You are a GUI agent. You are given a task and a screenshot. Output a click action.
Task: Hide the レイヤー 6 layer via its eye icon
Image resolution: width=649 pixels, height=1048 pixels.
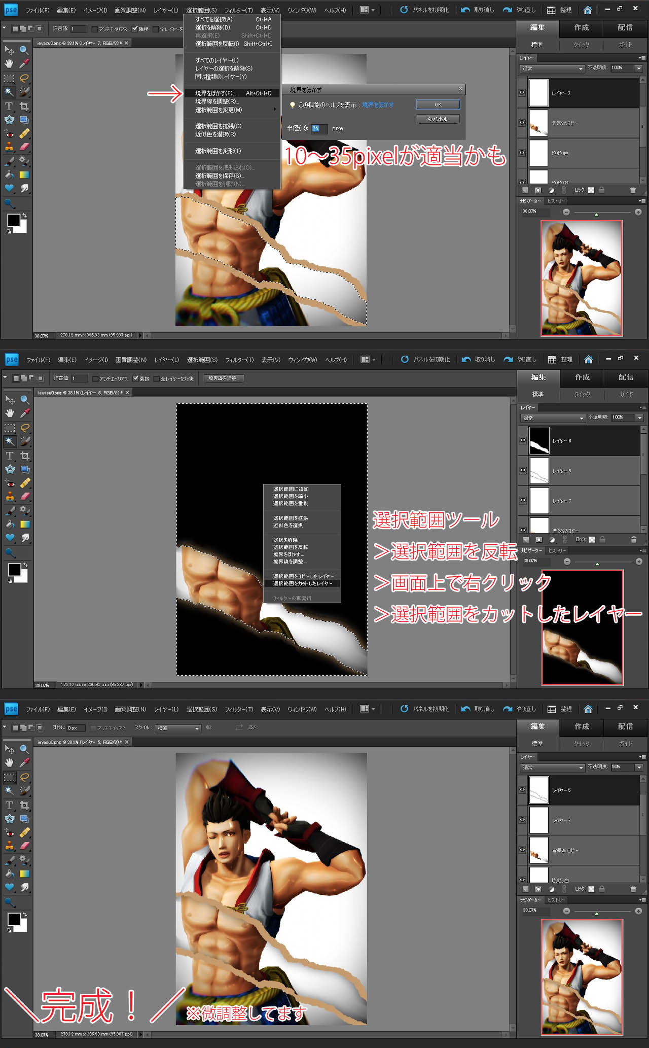(523, 440)
